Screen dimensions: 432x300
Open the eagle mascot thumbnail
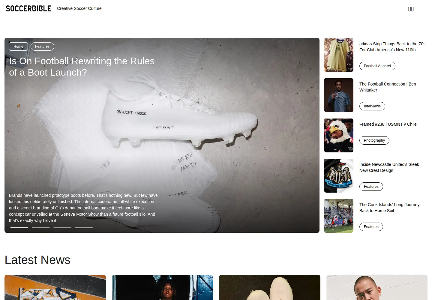click(x=339, y=135)
